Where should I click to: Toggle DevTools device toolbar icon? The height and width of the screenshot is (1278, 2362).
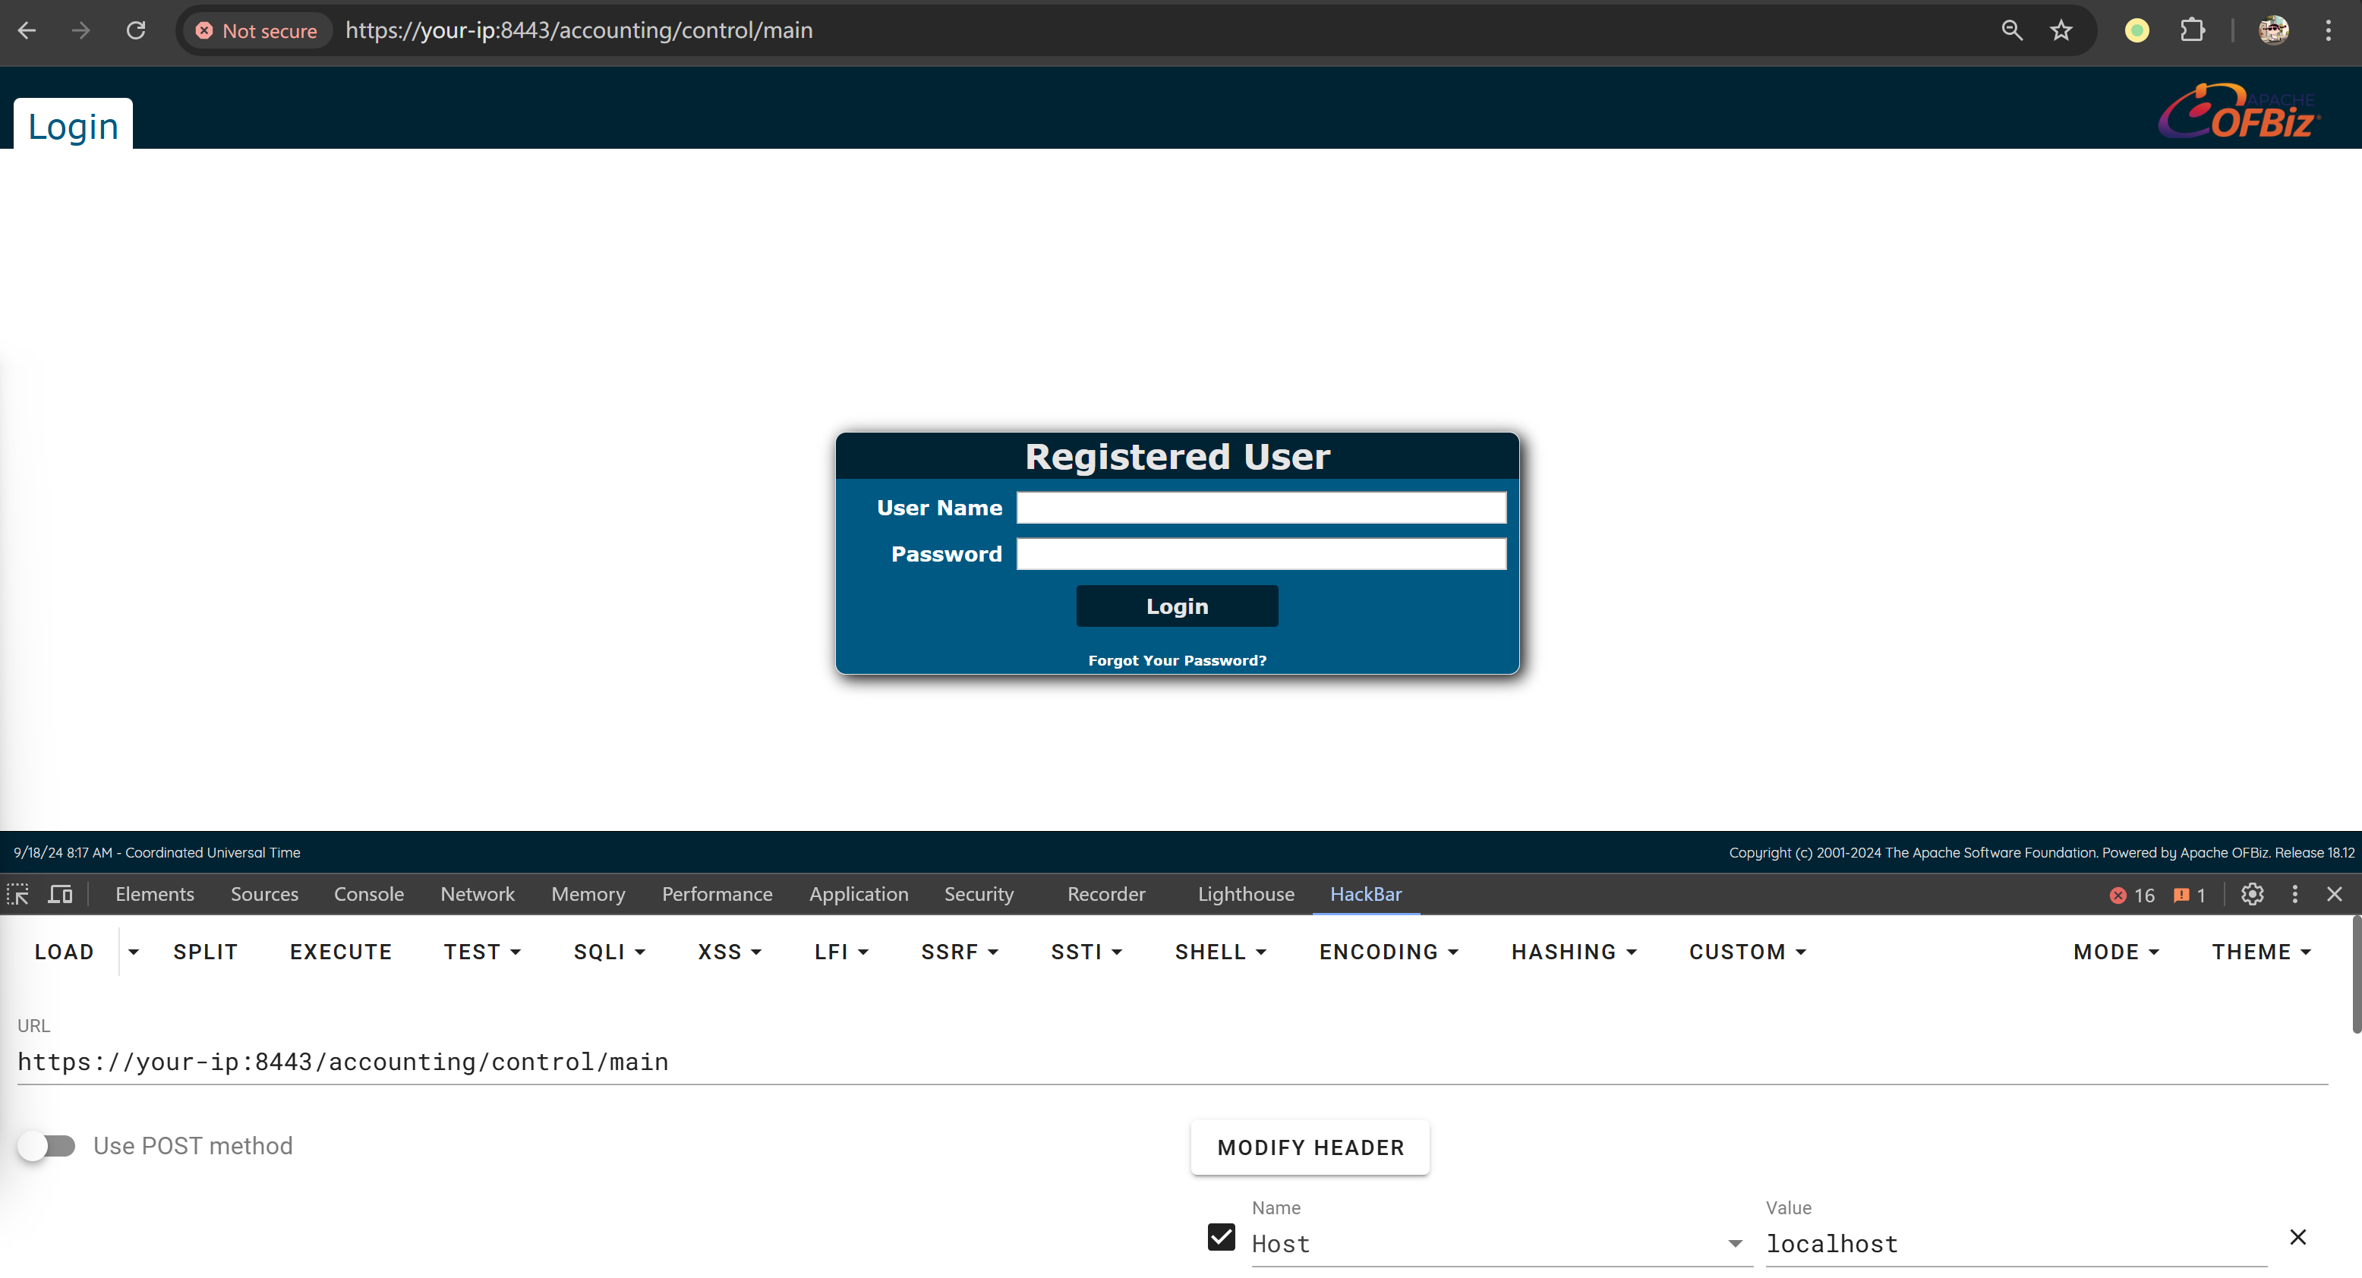pos(61,894)
